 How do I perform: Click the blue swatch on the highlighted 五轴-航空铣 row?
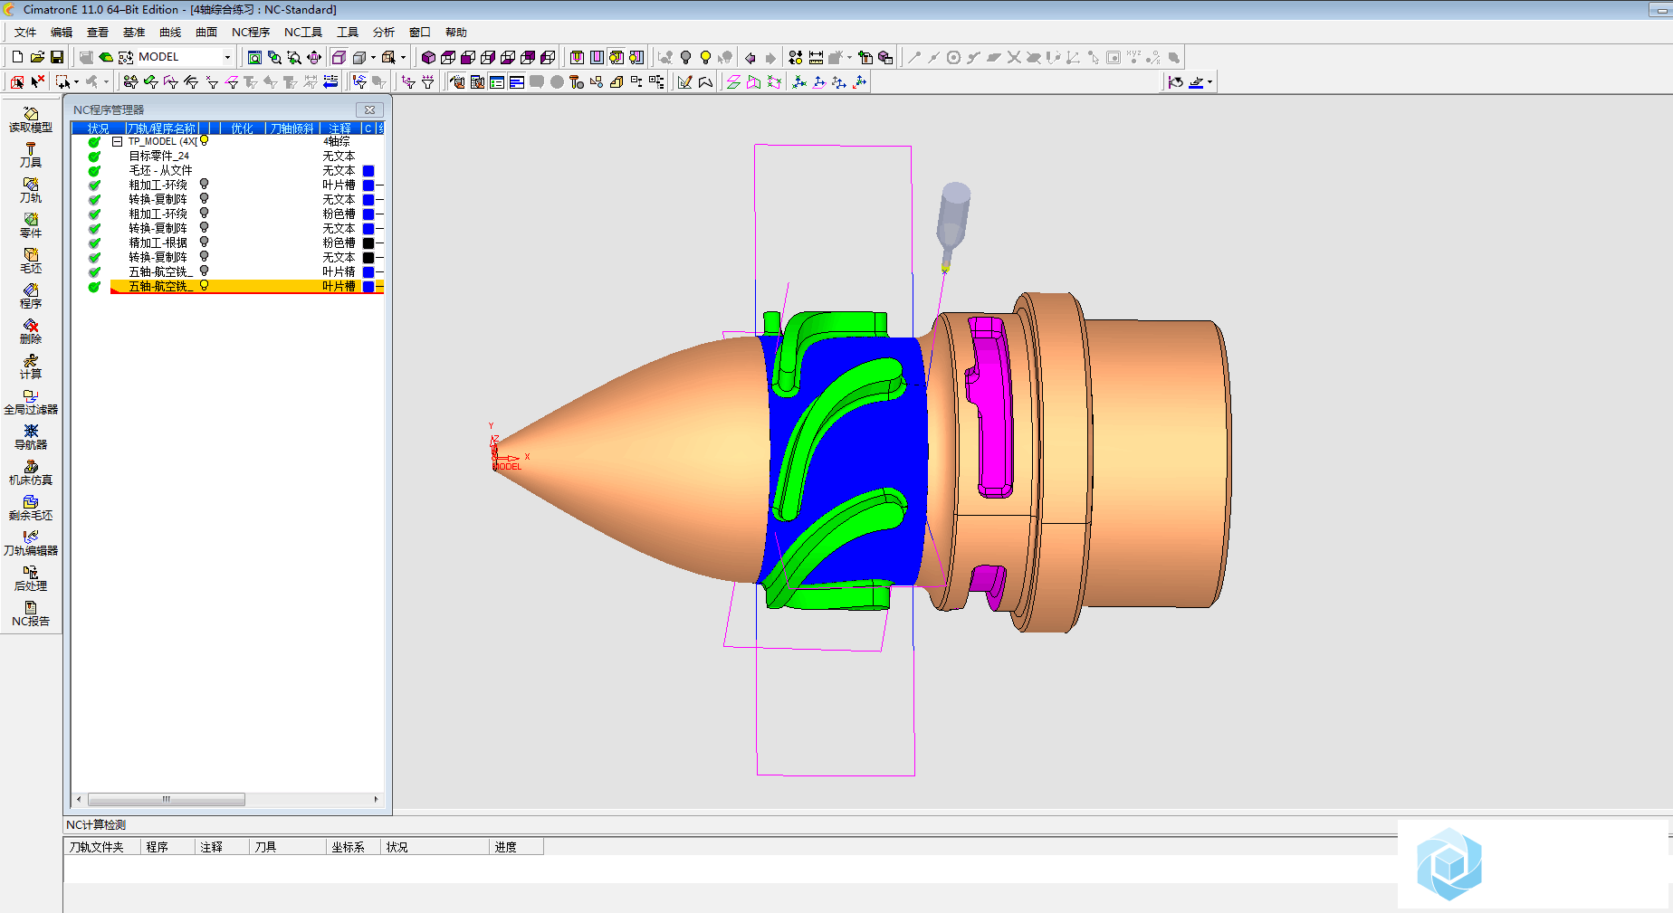click(x=368, y=286)
